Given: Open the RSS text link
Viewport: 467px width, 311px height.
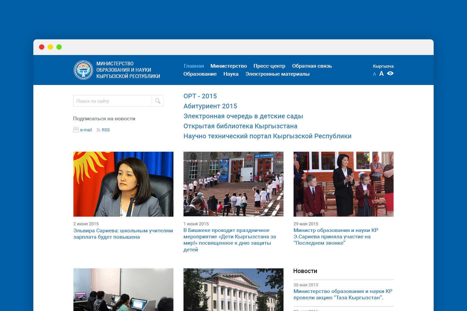Looking at the screenshot, I should point(106,130).
